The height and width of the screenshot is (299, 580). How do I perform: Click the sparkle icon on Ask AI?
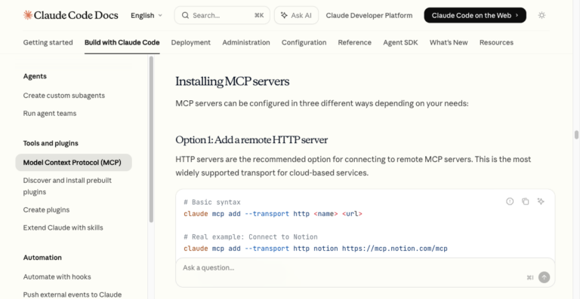tap(284, 16)
